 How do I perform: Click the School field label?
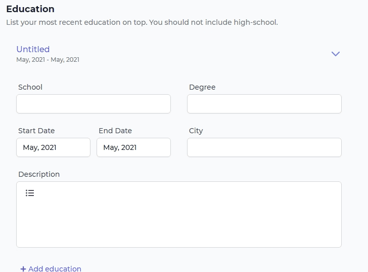(30, 87)
